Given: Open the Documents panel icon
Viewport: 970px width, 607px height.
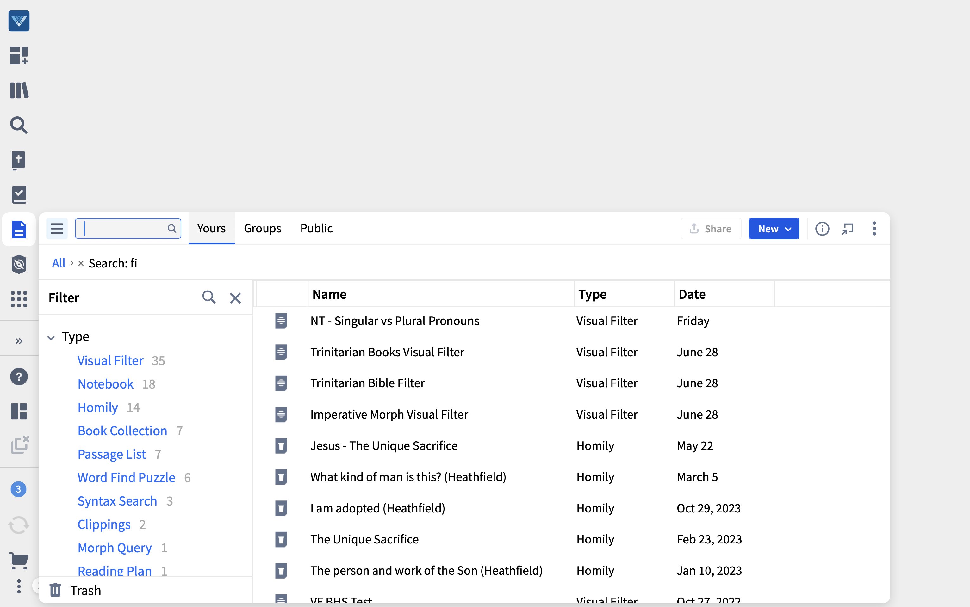Looking at the screenshot, I should coord(19,229).
